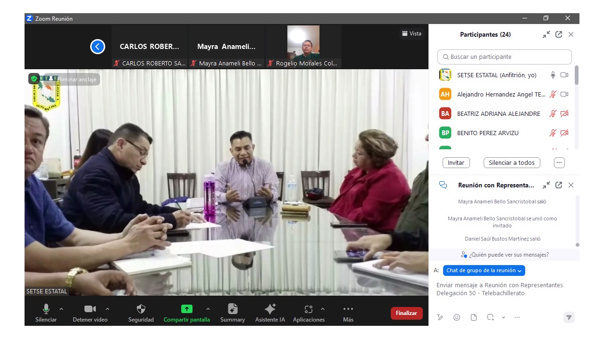
Task: Expand audio options arrow beside Silenciar
Action: pyautogui.click(x=61, y=309)
